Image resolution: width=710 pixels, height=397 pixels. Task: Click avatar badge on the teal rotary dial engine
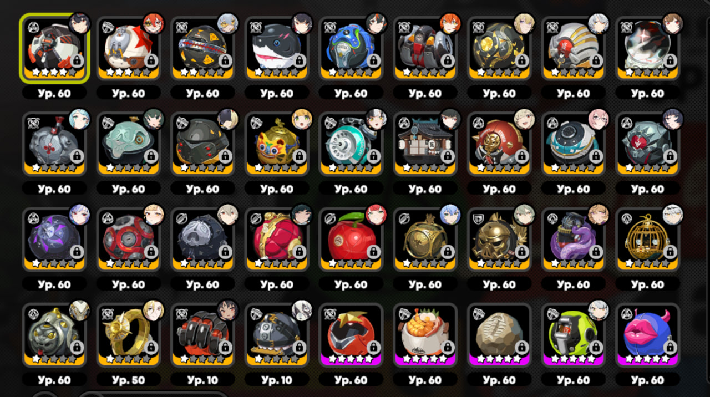376,119
